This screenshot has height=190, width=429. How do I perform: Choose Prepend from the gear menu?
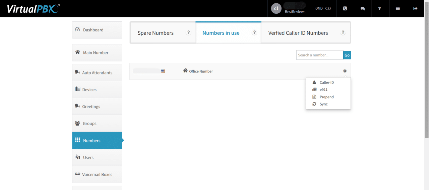[x=328, y=97]
